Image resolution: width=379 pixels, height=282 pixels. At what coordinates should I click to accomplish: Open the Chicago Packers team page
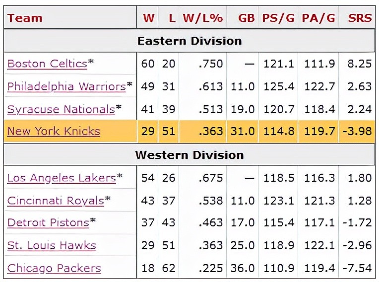pos(54,268)
